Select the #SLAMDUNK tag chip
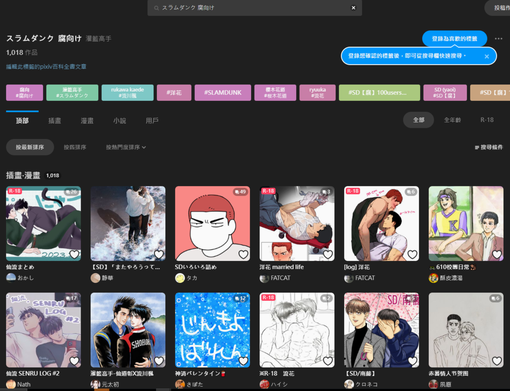 click(x=223, y=93)
